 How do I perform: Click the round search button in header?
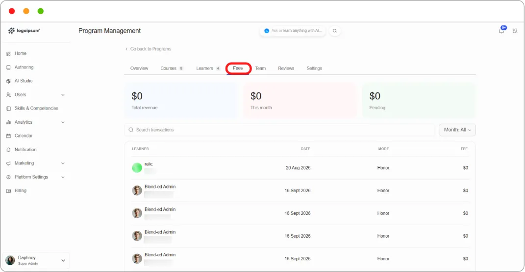pyautogui.click(x=334, y=31)
